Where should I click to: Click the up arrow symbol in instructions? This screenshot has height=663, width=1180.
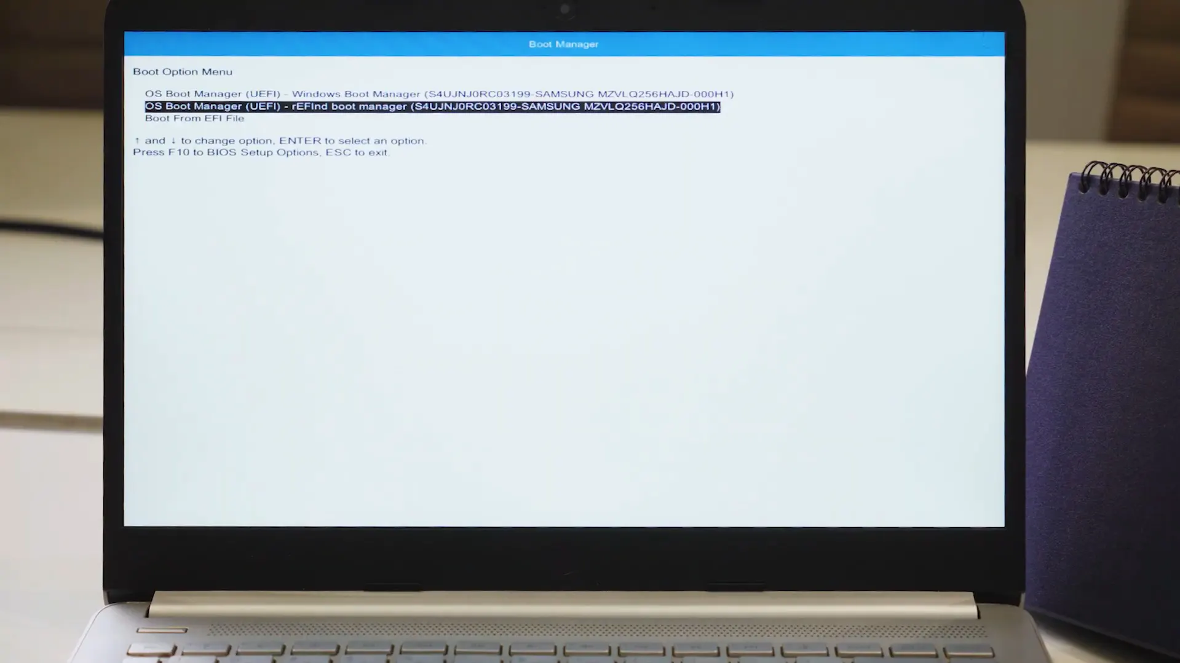click(x=137, y=140)
